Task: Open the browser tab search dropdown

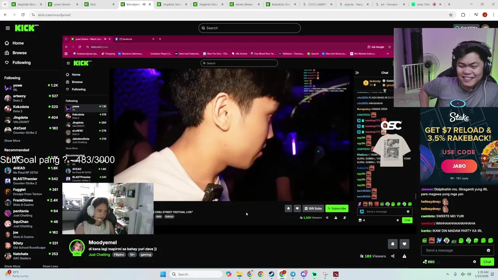Action: tap(5, 4)
